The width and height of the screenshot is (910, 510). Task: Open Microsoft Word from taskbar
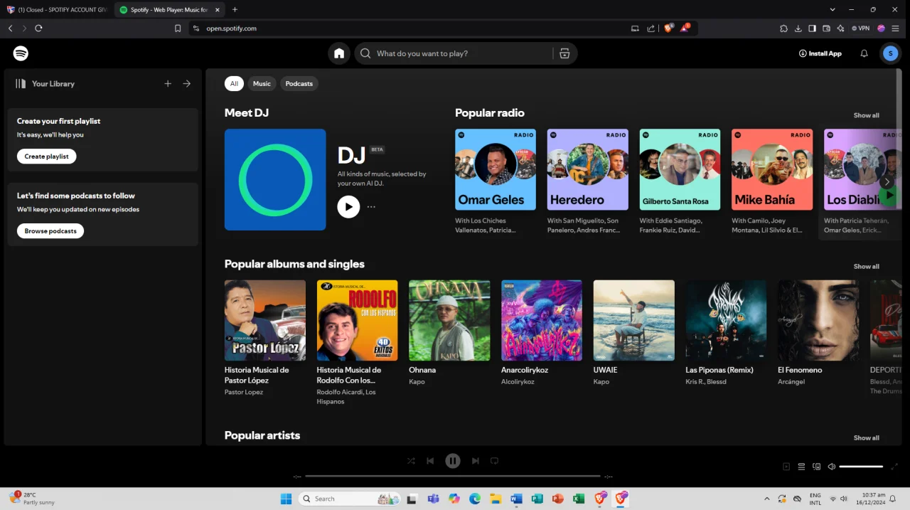pos(516,499)
